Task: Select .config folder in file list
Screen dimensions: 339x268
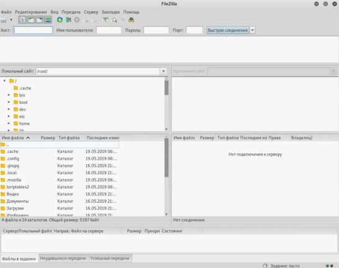Action: (60, 159)
